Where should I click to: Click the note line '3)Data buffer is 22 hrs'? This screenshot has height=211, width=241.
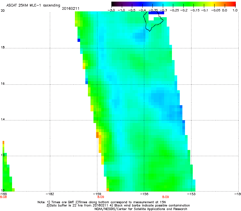(118, 205)
